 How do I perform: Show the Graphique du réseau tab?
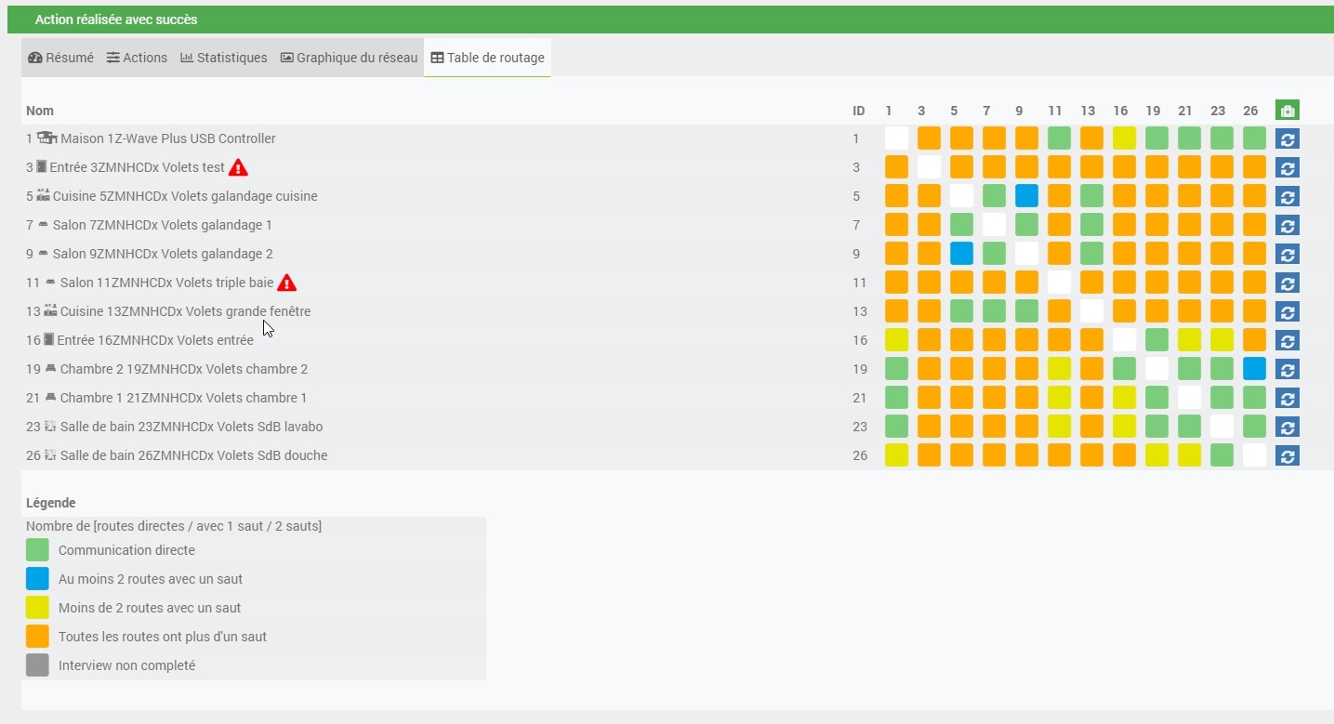coord(349,58)
